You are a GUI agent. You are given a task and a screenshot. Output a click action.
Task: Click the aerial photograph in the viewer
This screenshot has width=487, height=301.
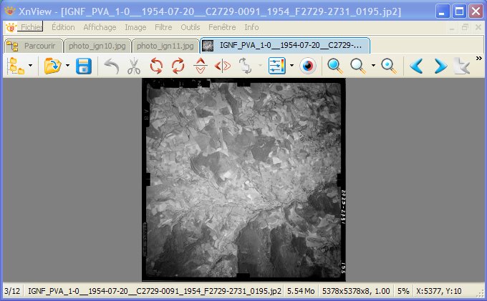pos(243,179)
